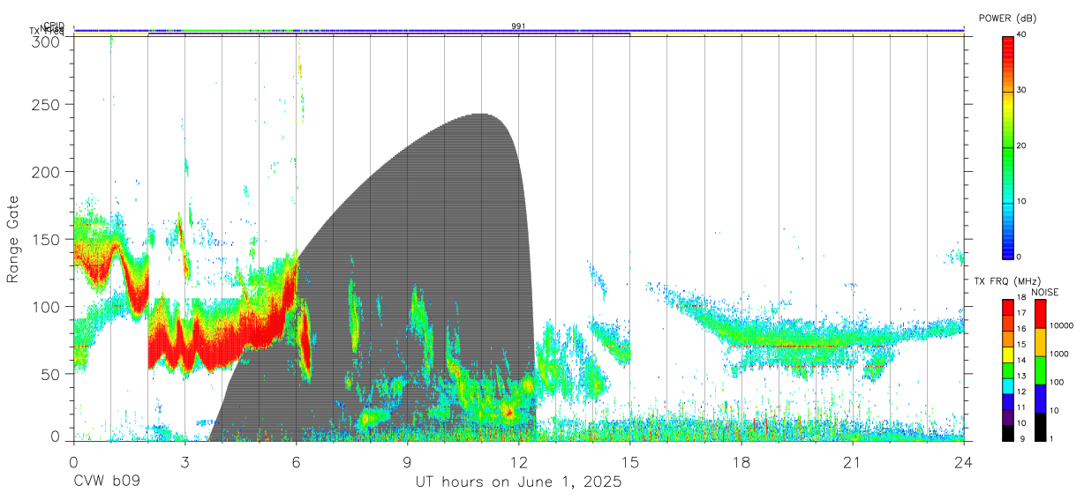Screen dimensions: 1084x500
Task: Click the '14' label on the TX FRQ scale
Action: point(1022,360)
